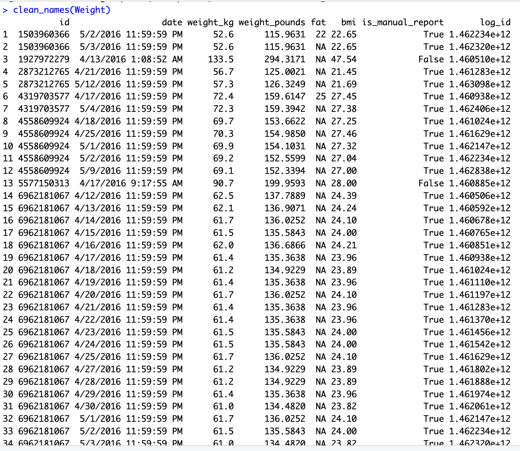
Task: Click the is_manual_report column header
Action: point(403,22)
